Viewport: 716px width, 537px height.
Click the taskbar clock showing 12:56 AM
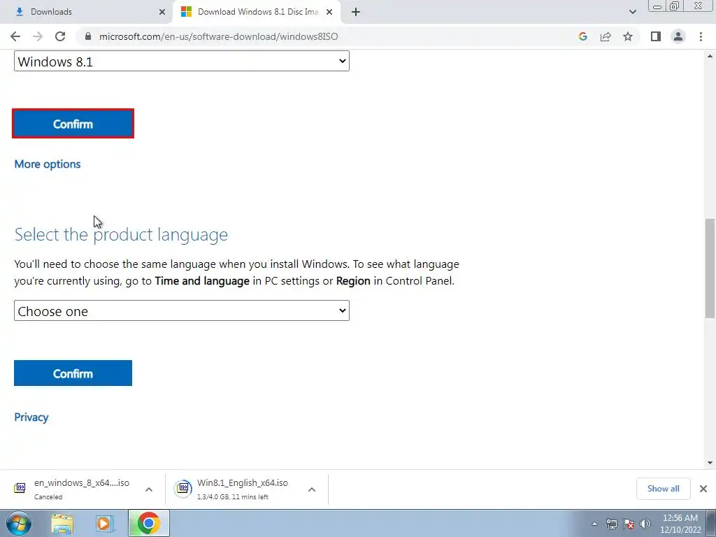coord(680,524)
